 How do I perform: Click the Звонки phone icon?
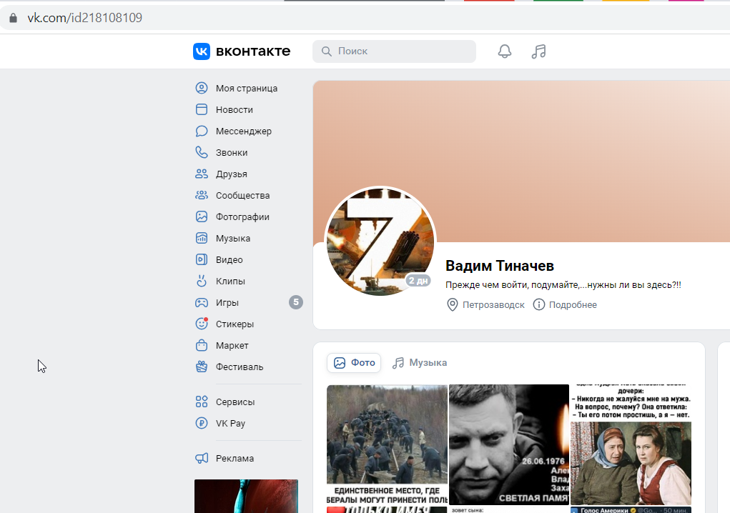pos(202,152)
